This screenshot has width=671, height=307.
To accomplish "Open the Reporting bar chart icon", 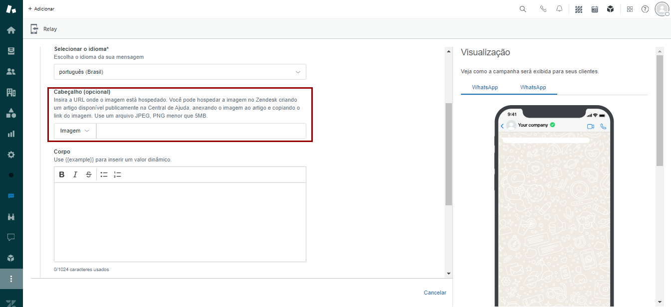I will tap(11, 134).
